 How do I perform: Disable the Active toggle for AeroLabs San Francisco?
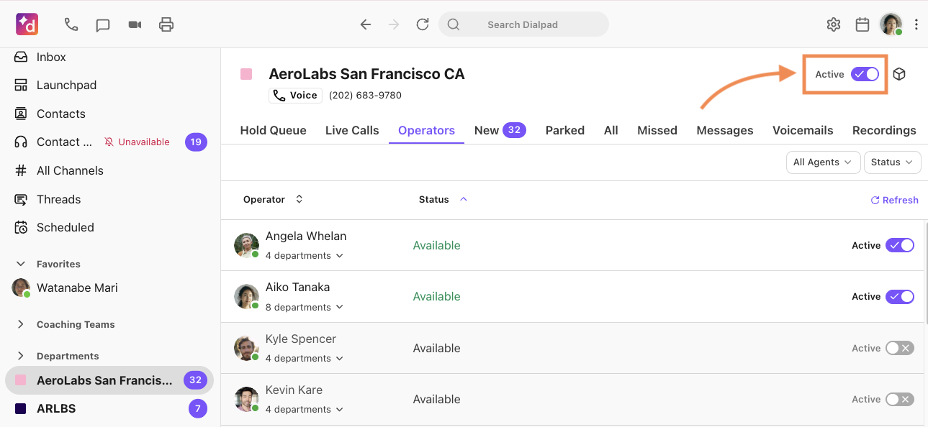[x=865, y=73]
